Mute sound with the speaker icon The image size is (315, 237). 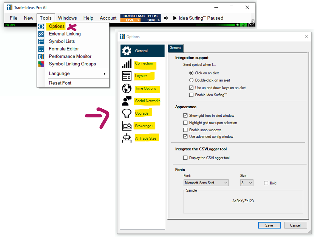(x=166, y=18)
